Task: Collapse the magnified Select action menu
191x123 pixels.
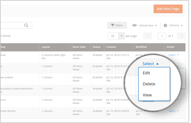Action: tap(150, 64)
